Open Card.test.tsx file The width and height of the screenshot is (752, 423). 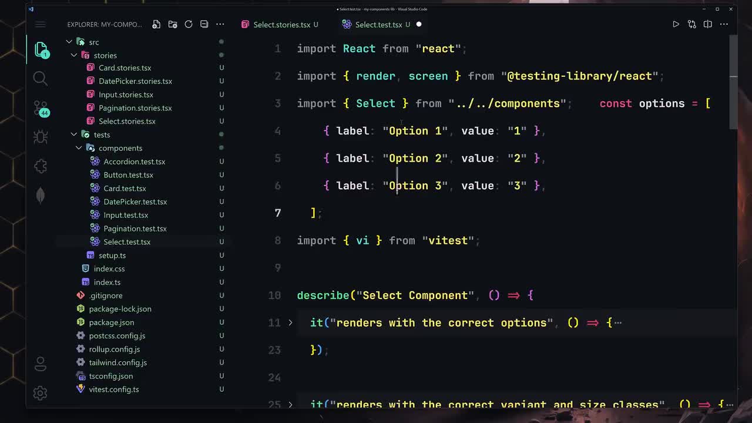pos(125,189)
